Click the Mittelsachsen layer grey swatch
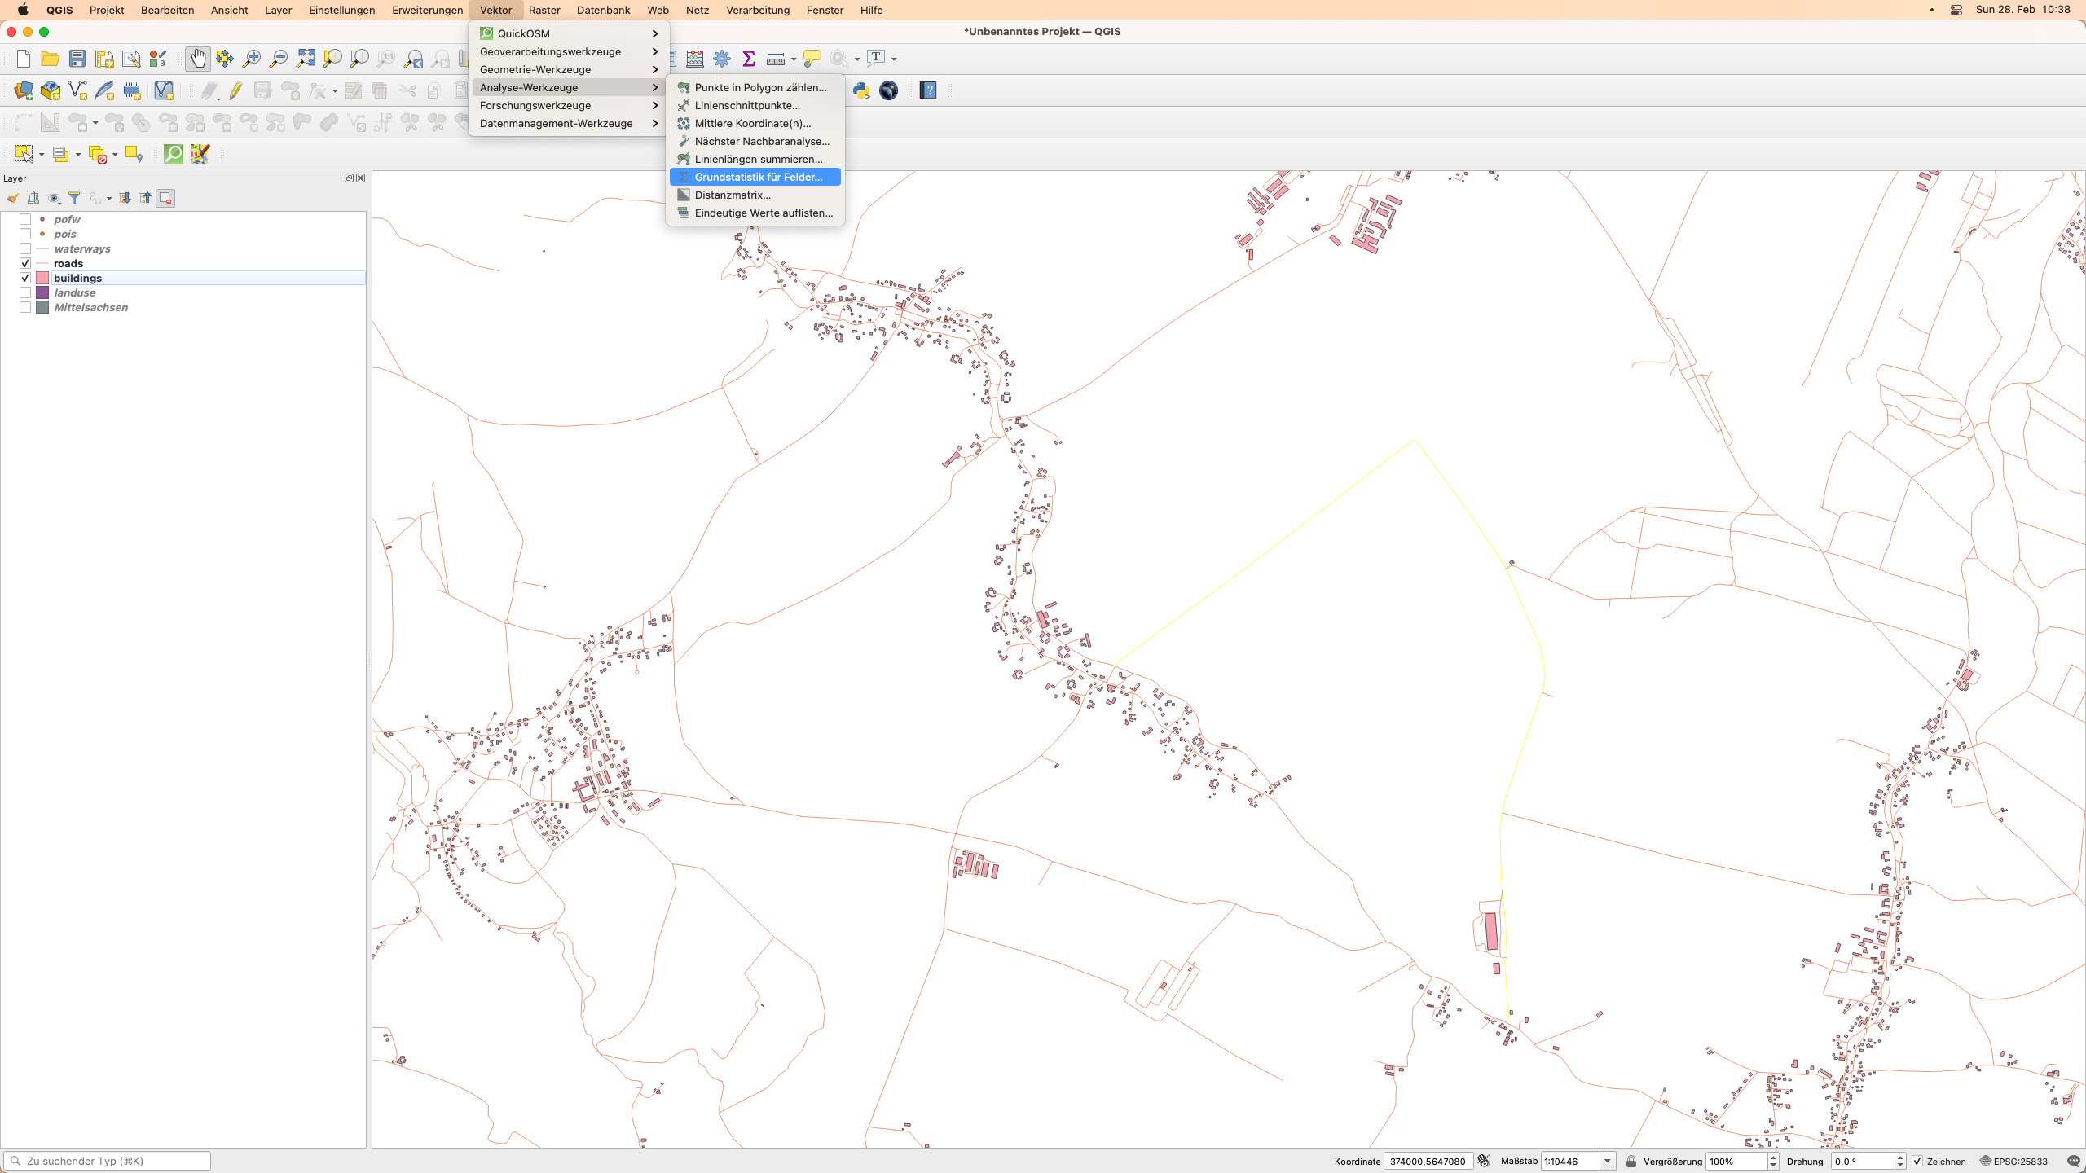2086x1173 pixels. pos(42,308)
